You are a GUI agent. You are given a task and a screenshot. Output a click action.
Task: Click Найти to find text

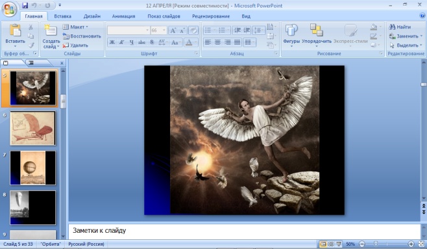400,27
